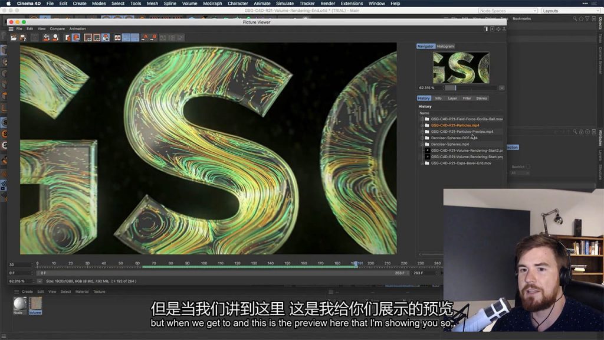This screenshot has height=340, width=604.
Task: Click the document copy icon in the toolbar
Action: [x=67, y=37]
